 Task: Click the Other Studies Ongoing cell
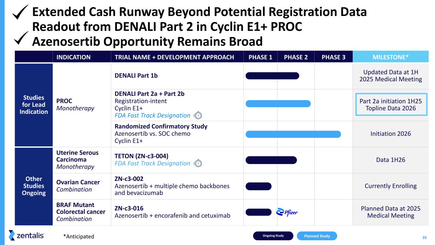coord(33,186)
